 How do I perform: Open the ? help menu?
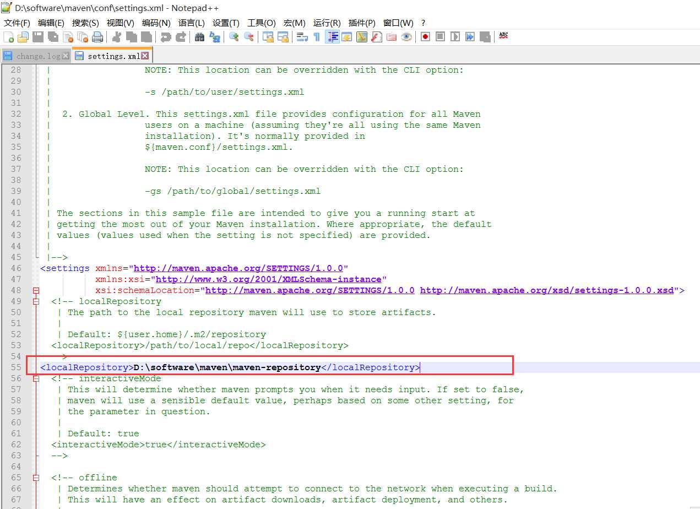423,23
